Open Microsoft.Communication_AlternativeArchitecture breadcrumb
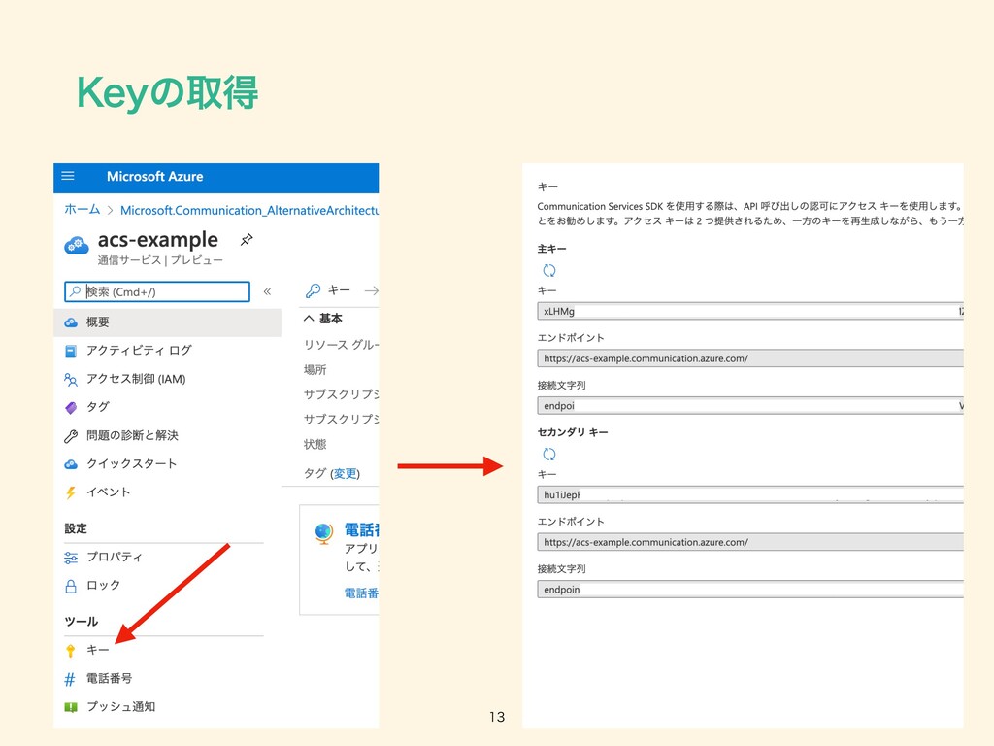This screenshot has width=994, height=746. pos(249,210)
